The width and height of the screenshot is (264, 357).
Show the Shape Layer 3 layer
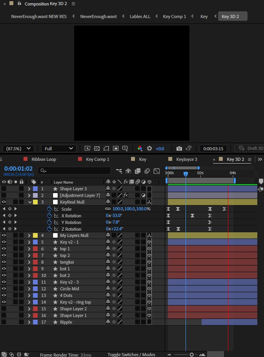[4, 189]
